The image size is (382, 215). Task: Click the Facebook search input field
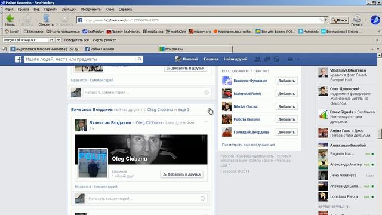[x=81, y=59]
